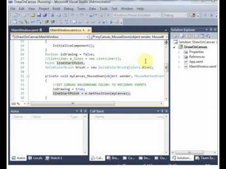This screenshot has height=169, width=226.
Task: Click the Open File folder icon
Action: [32, 15]
